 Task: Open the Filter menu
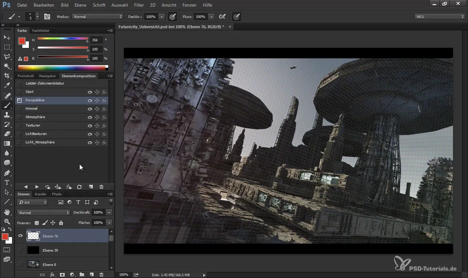[139, 5]
